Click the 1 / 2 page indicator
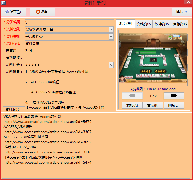This screenshot has width=193, height=180. [153, 96]
